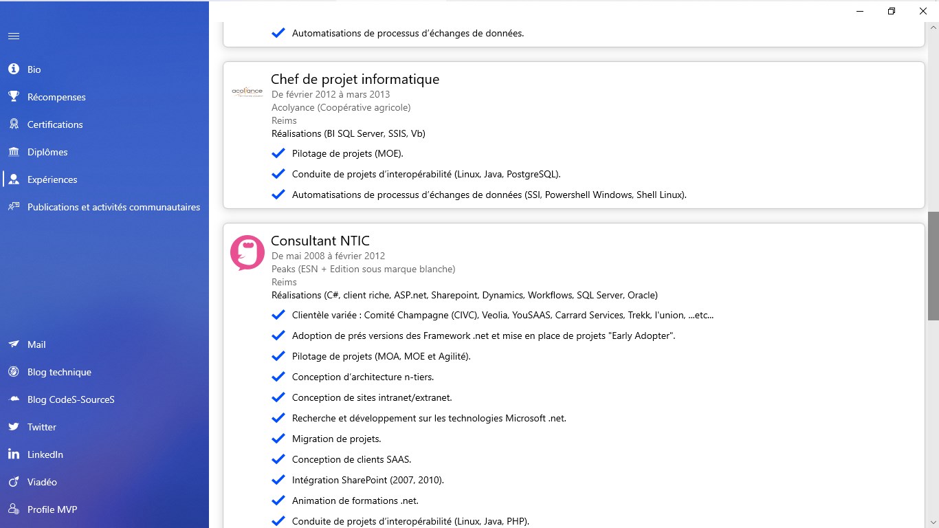The height and width of the screenshot is (528, 939).
Task: Open the Expériences section
Action: pyautogui.click(x=52, y=179)
